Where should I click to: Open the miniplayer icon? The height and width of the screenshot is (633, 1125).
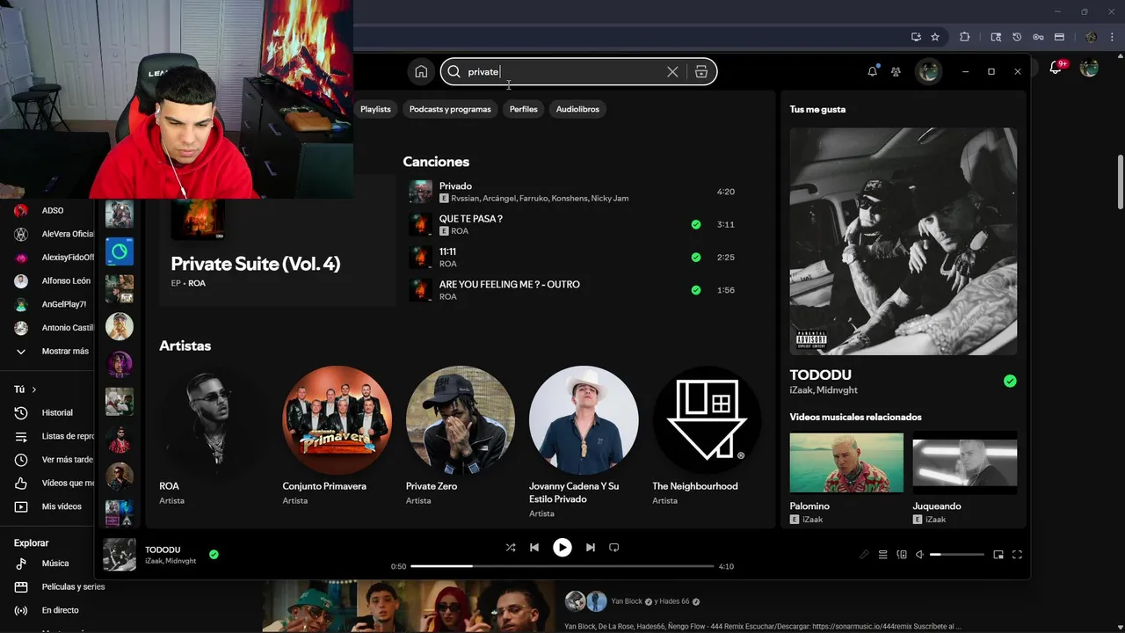(x=998, y=555)
